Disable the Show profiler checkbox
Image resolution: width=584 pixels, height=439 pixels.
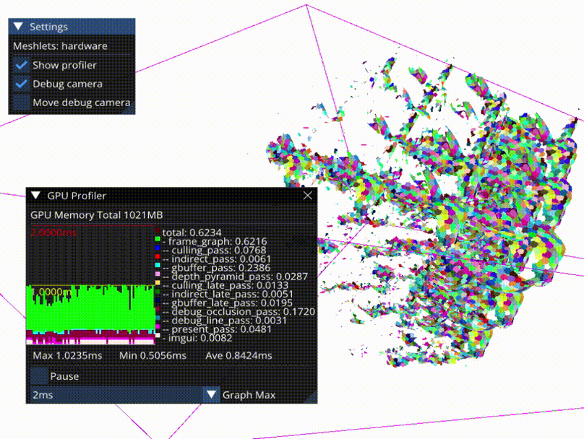tap(22, 65)
